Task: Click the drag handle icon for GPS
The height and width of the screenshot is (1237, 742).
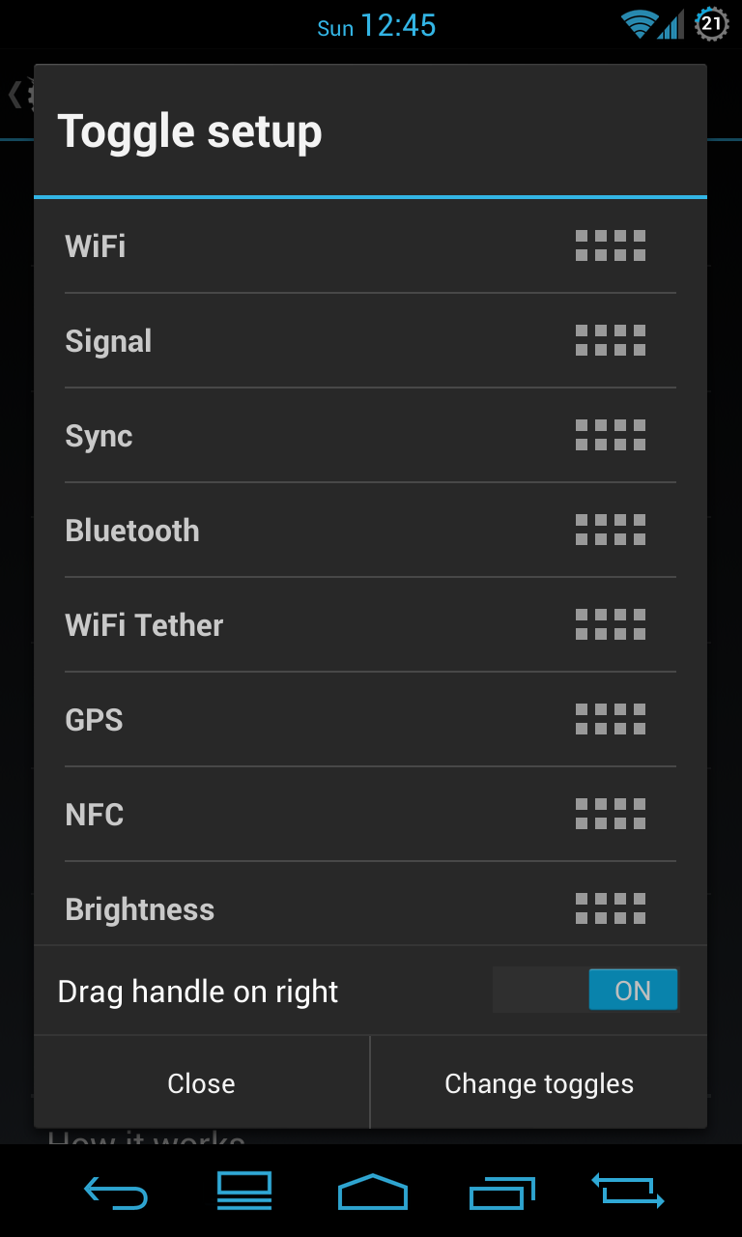Action: [x=611, y=719]
